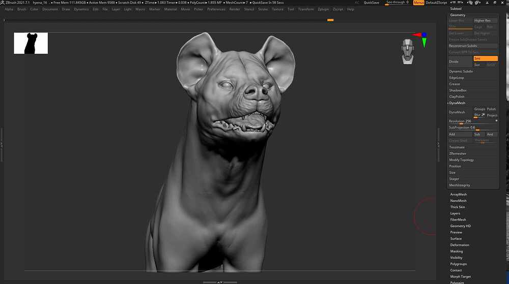Click the second interface color scheme icon in the title bar

tap(477, 2)
